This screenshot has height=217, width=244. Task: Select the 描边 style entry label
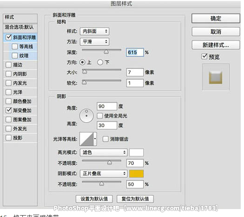[x=18, y=65]
